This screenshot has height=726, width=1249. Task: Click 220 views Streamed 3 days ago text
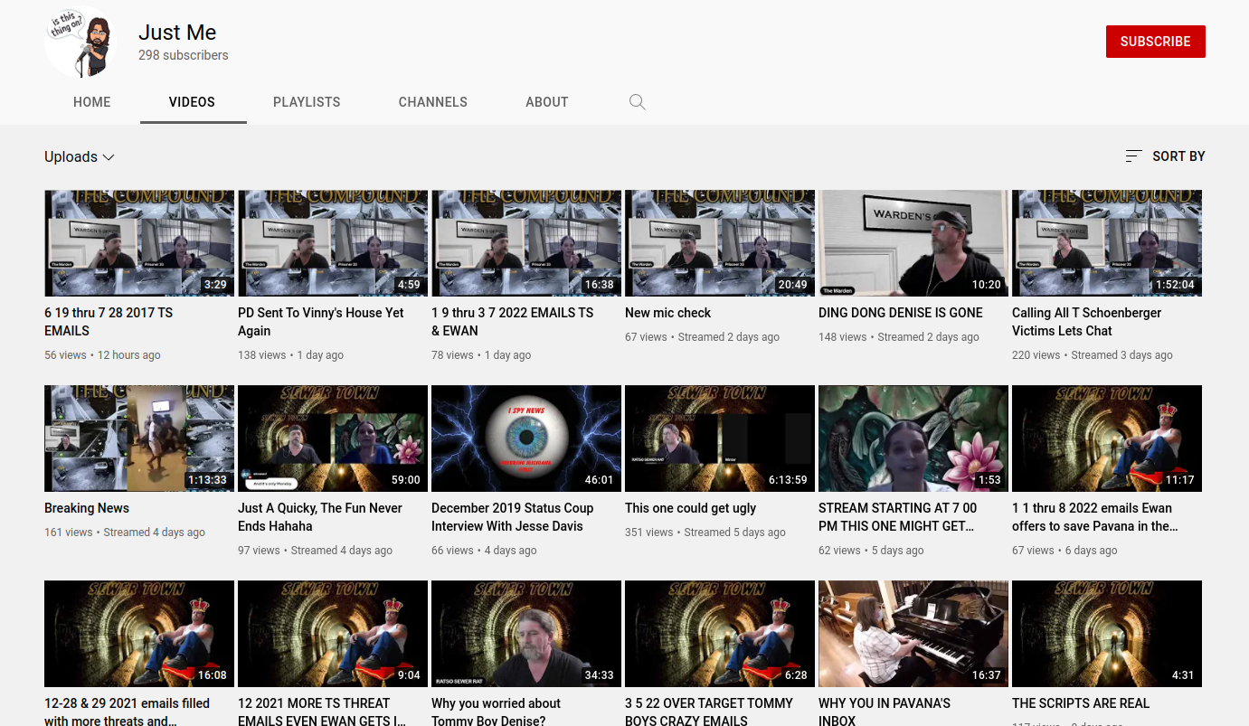point(1093,355)
